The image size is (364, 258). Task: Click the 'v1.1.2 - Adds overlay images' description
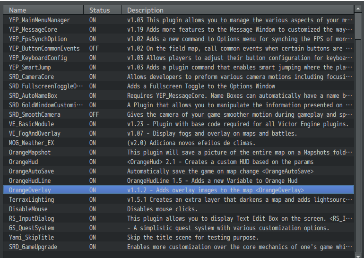point(216,190)
